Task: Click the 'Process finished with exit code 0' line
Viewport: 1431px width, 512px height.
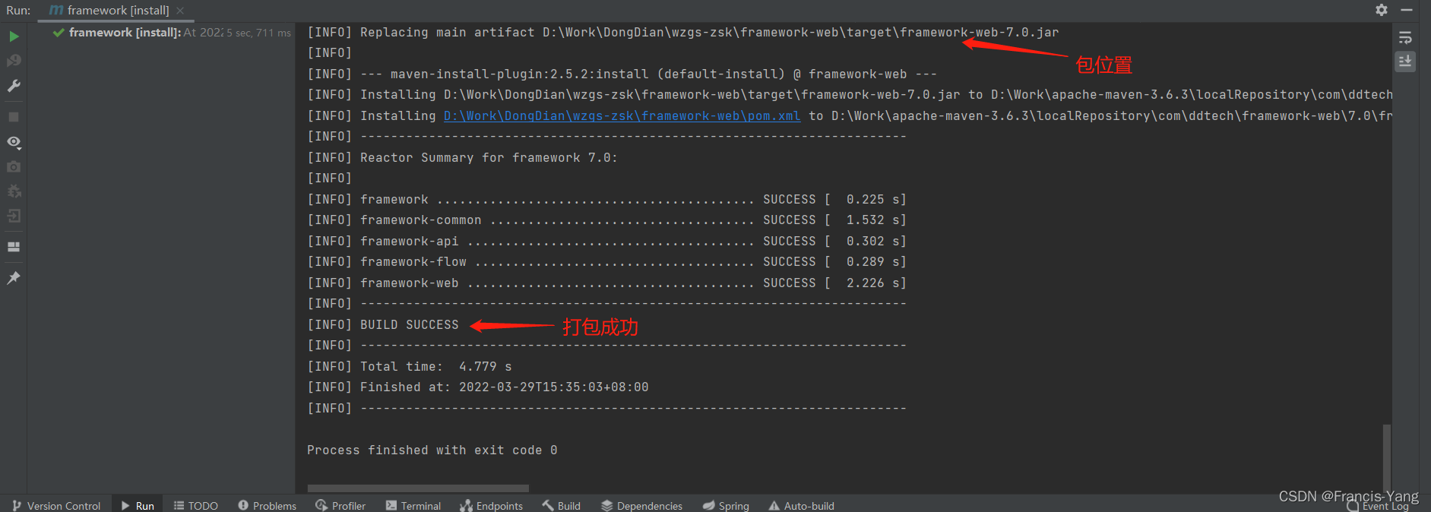Action: tap(432, 450)
